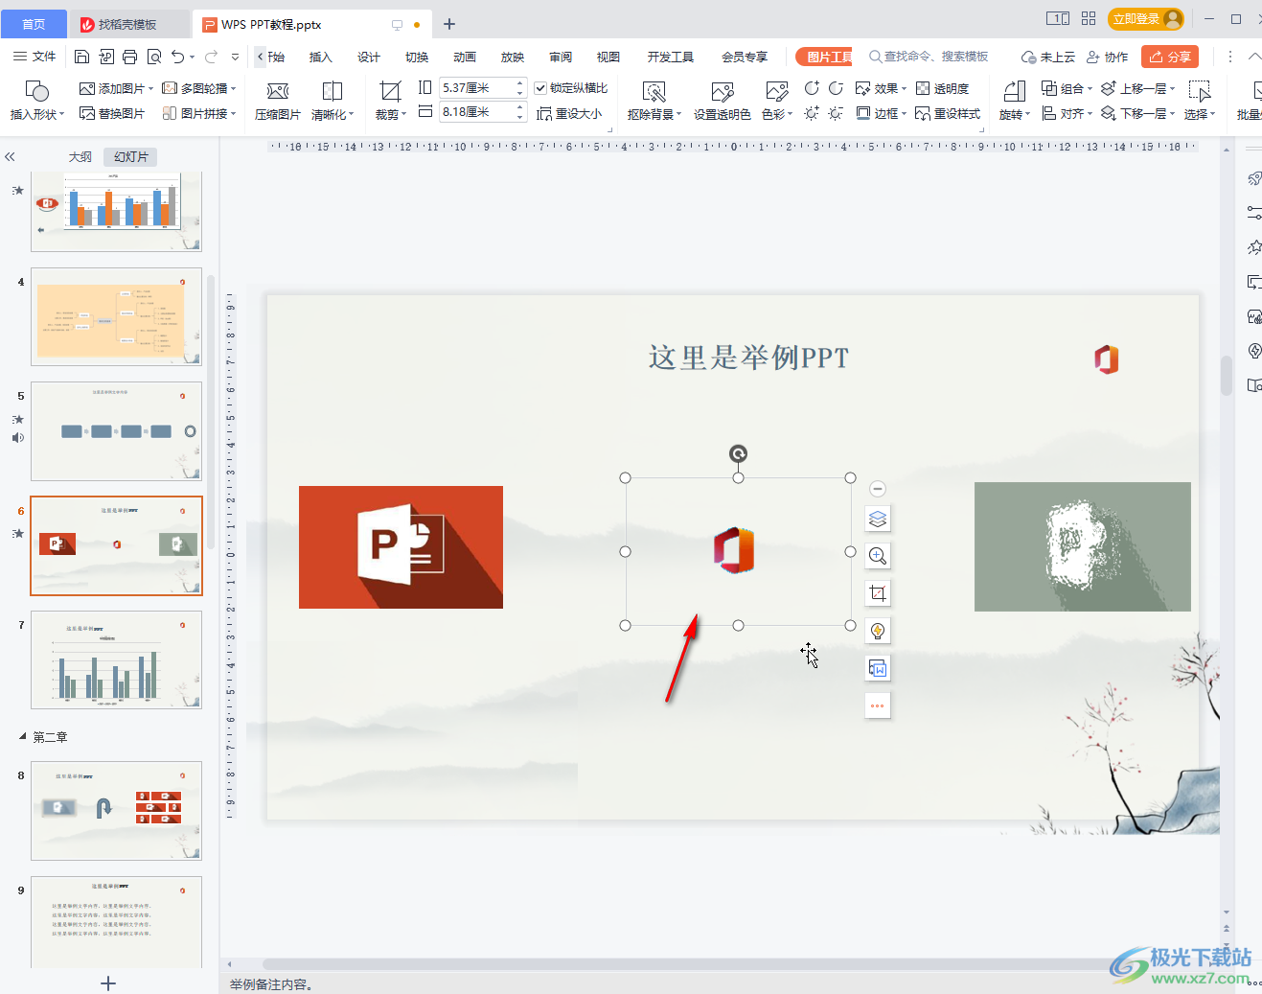
Task: Click the Replace Picture (替换图片) button
Action: pyautogui.click(x=112, y=113)
